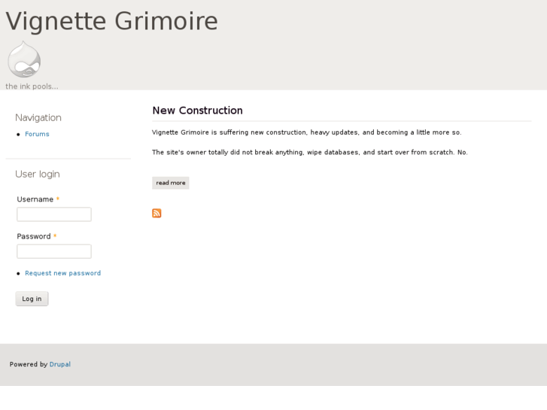Click the "Powered by" footer text
Viewport: 547px width, 410px height.
pyautogui.click(x=29, y=364)
